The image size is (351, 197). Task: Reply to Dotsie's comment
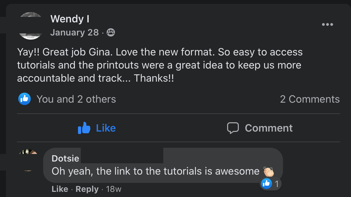[87, 189]
